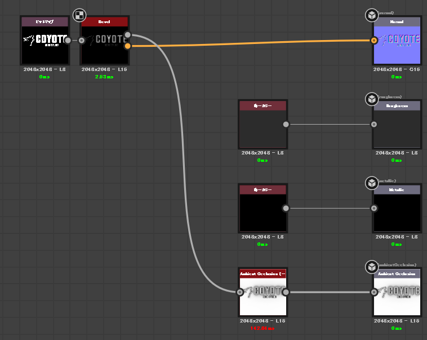This screenshot has height=340, width=427.
Task: Click output connector of uniform color node feeding Roughness
Action: coord(286,125)
